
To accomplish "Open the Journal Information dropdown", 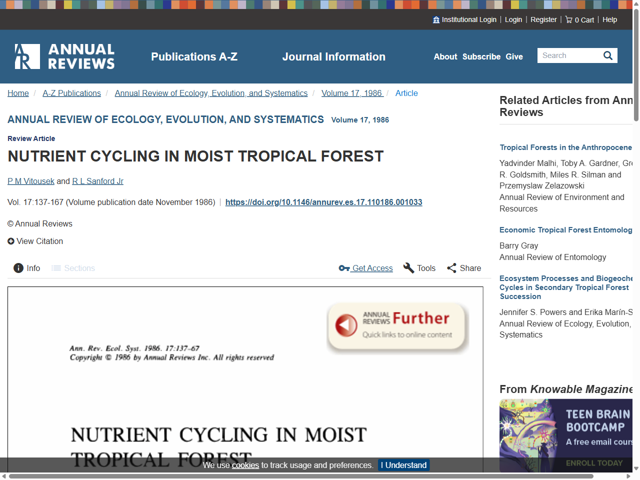I will 333,56.
